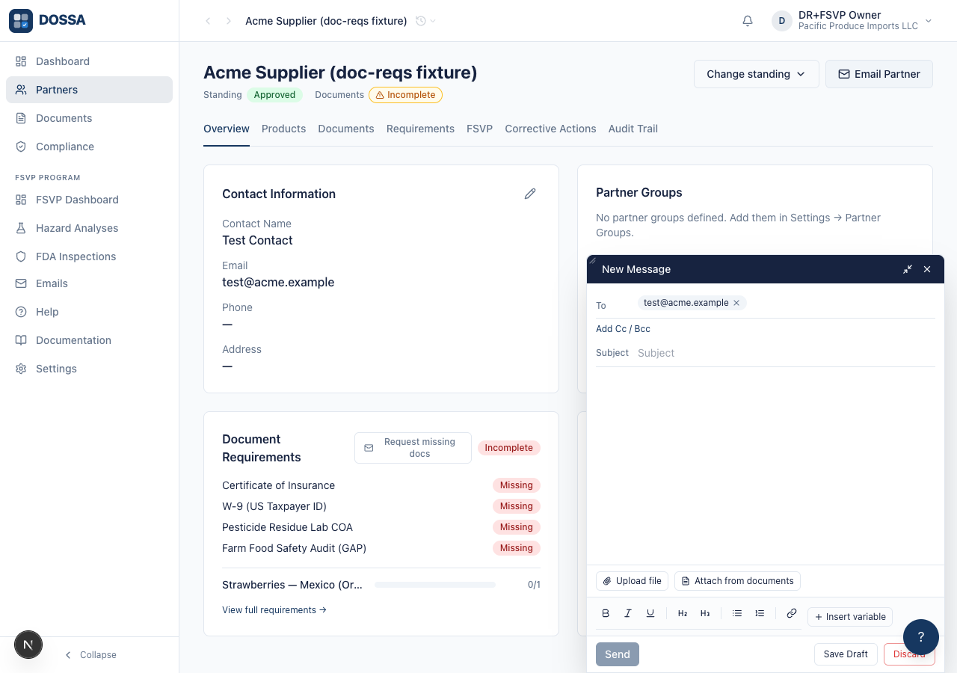Switch to the Documents tab

click(346, 129)
